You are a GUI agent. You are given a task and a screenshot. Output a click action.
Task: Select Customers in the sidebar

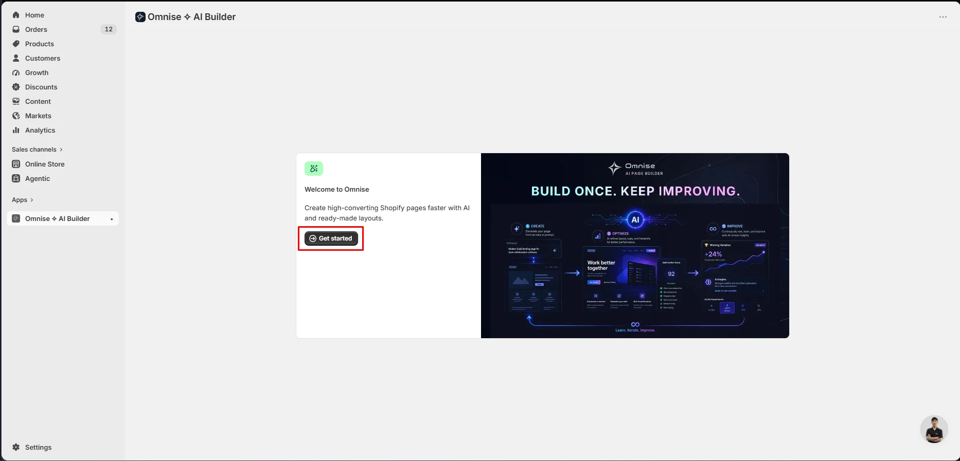pos(43,58)
